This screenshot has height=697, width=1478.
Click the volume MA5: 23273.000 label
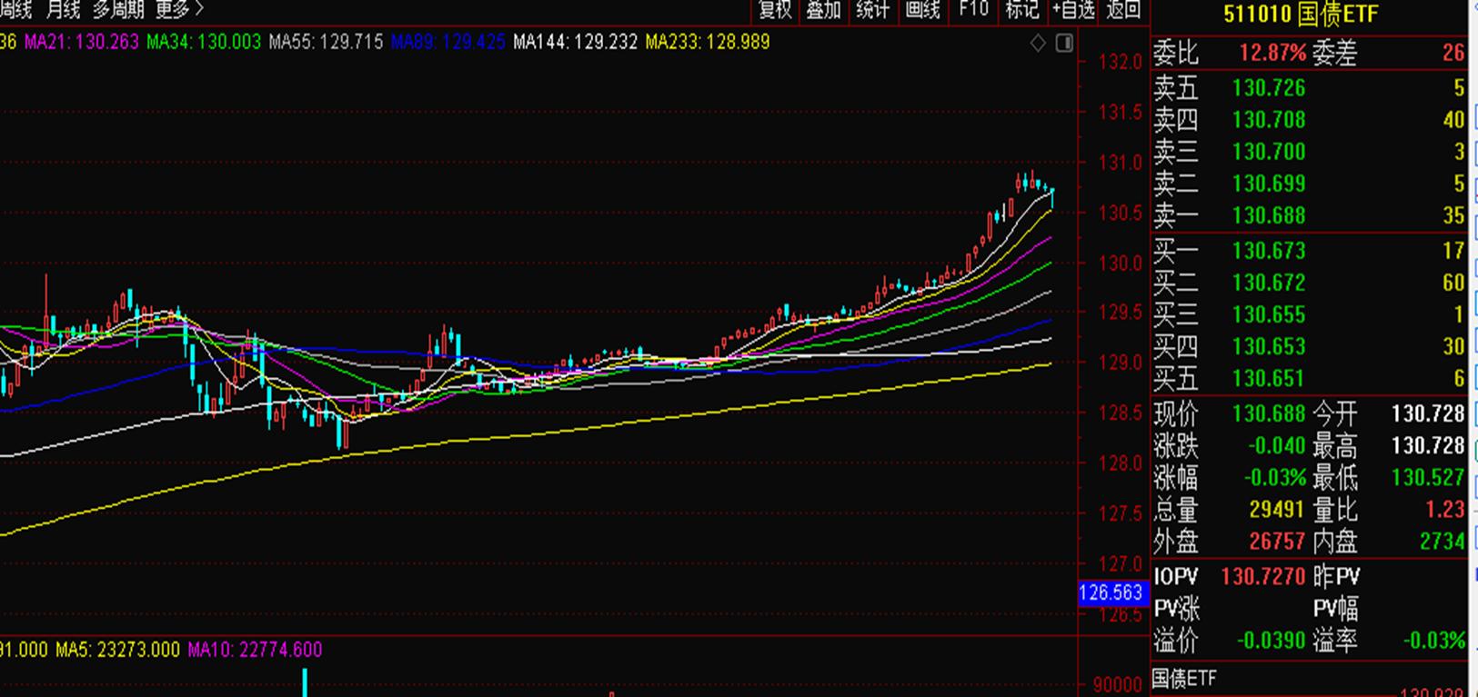point(117,650)
